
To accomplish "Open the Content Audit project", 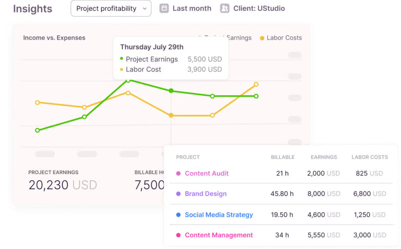I will pyautogui.click(x=206, y=173).
